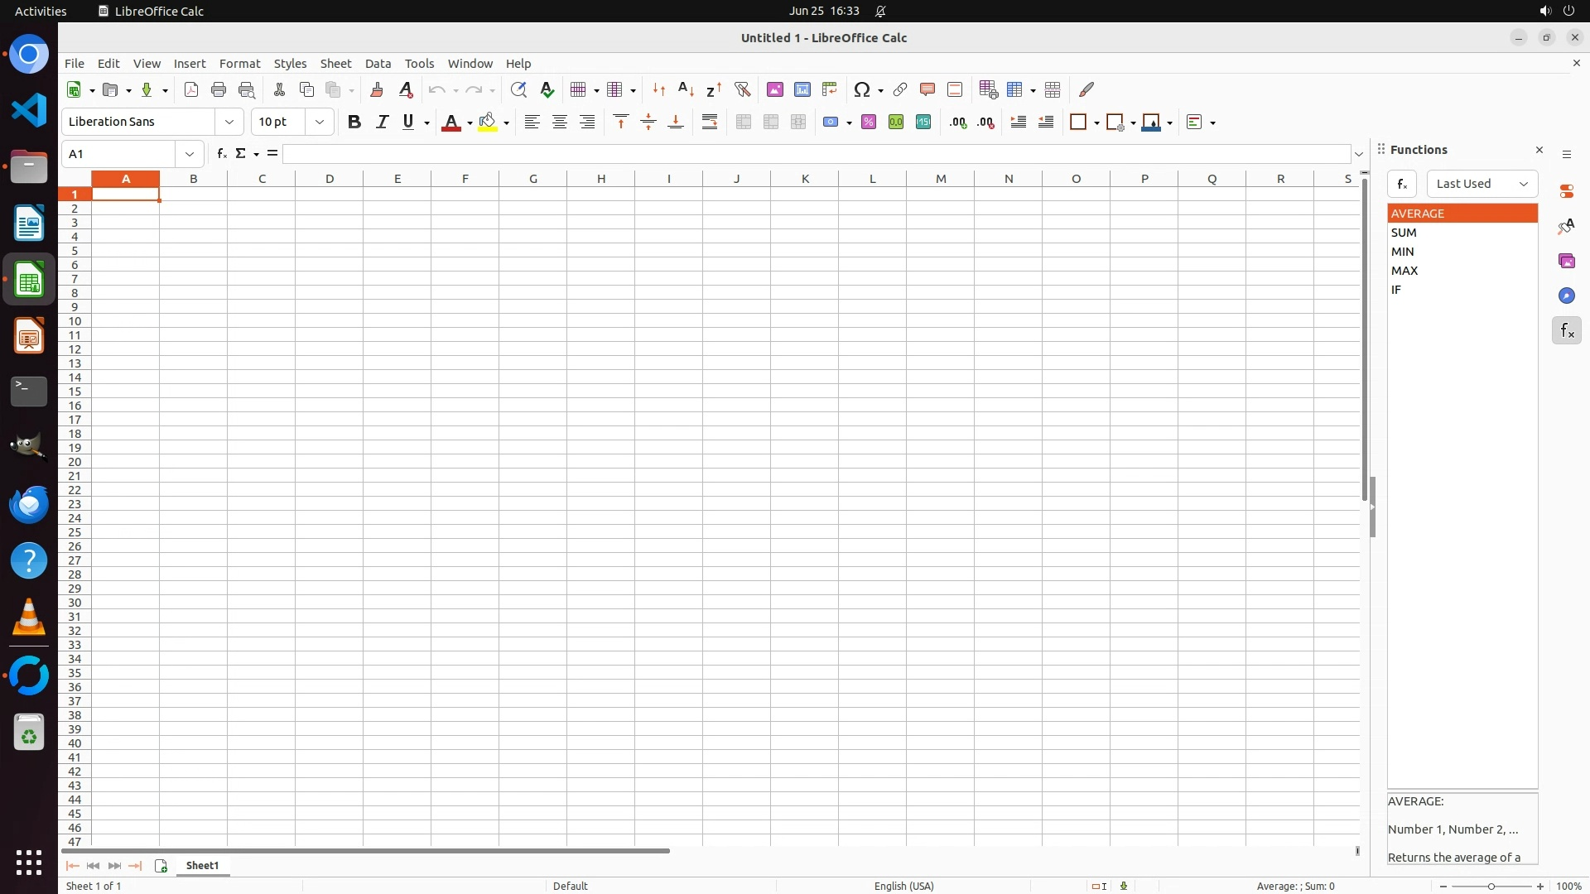The width and height of the screenshot is (1590, 894).
Task: Click the Sort Ascending toolbar icon
Action: click(x=686, y=89)
